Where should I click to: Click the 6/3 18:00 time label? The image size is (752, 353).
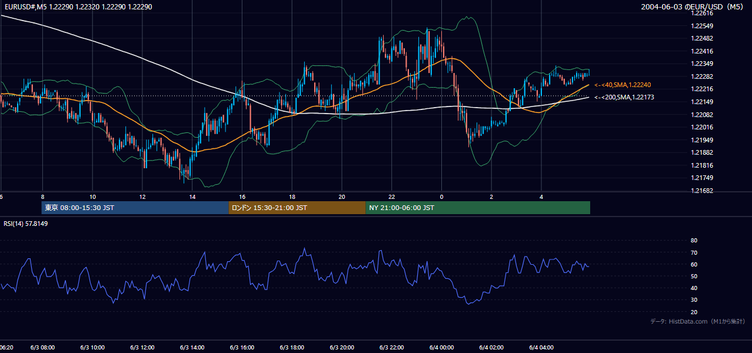point(292,348)
